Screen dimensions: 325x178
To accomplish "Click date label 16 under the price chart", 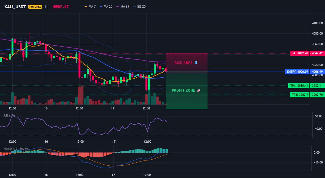I will point(46,108).
